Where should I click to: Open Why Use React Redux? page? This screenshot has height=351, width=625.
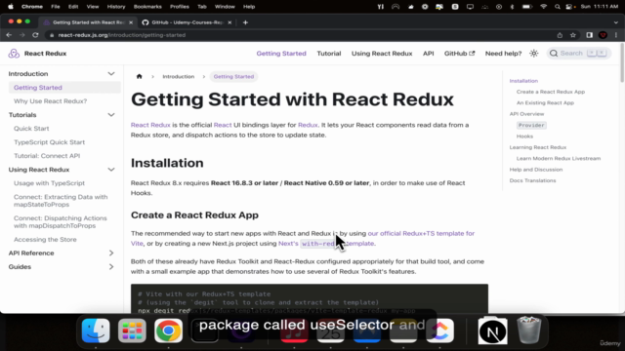coord(50,101)
